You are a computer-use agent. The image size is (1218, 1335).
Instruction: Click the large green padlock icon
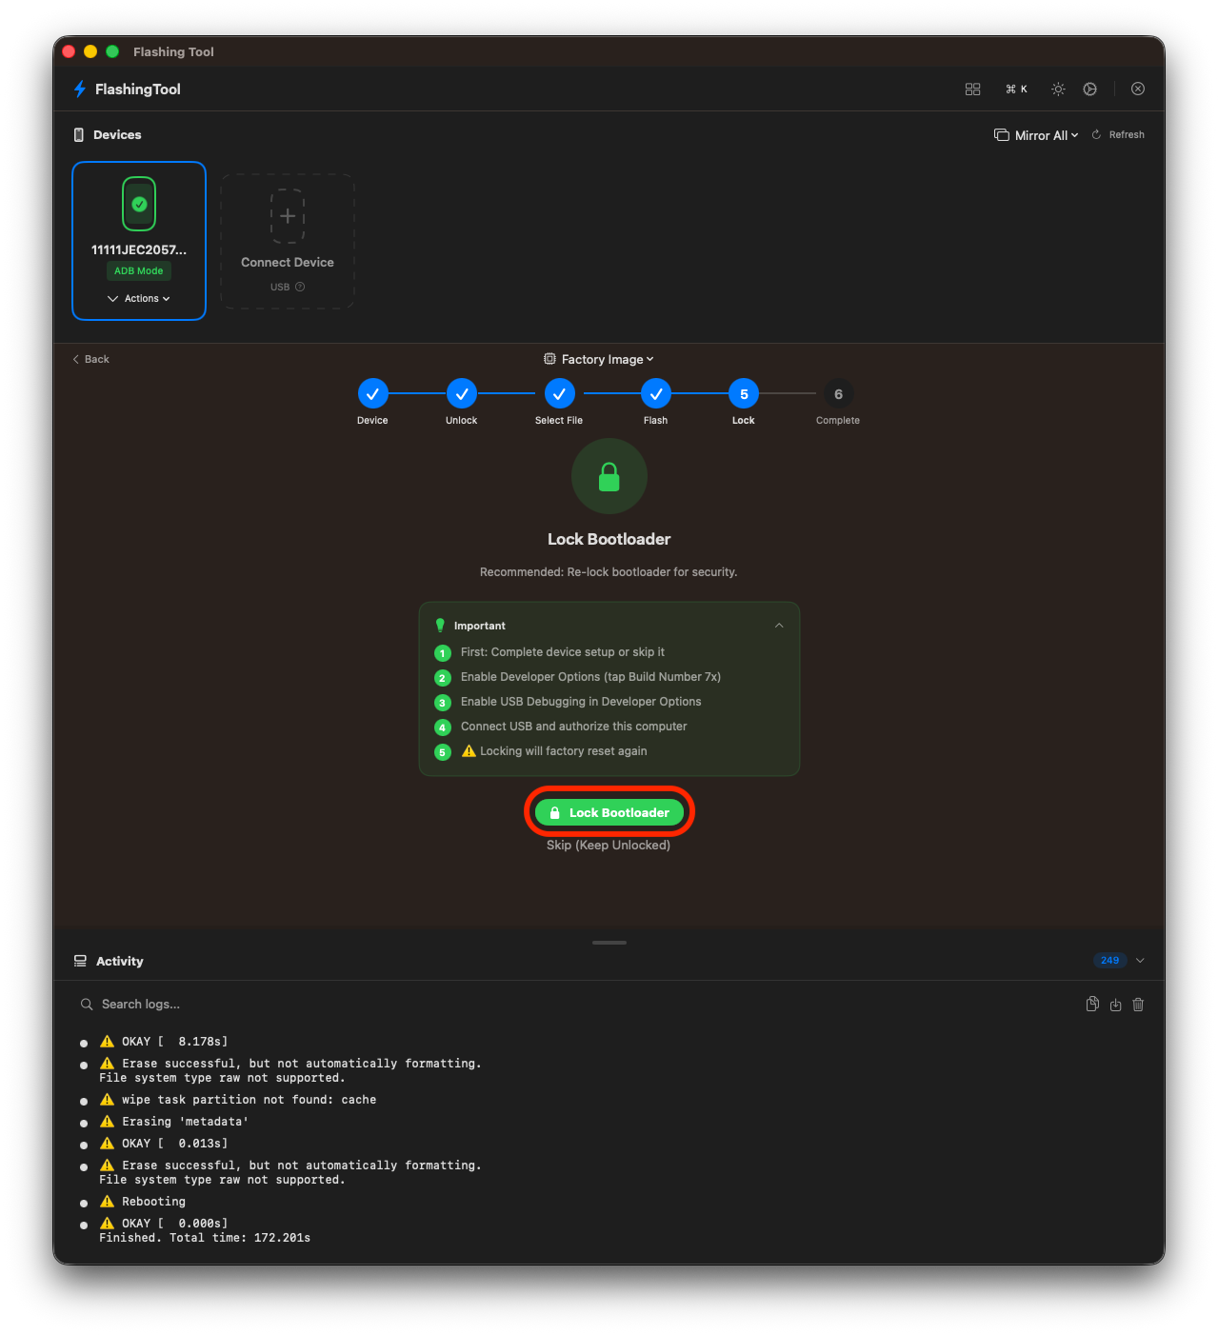[609, 476]
